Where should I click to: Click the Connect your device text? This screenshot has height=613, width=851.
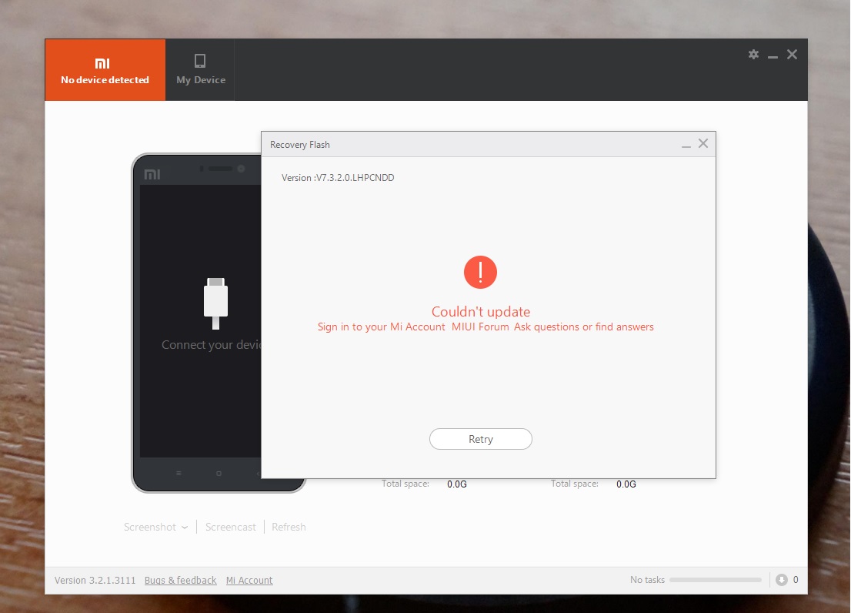[x=211, y=345]
